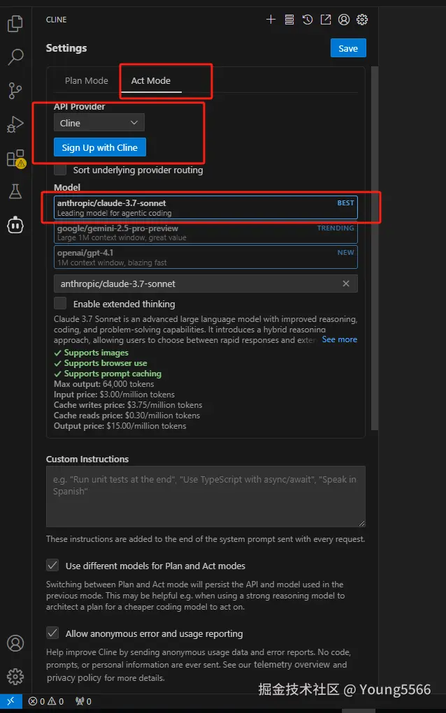Viewport: 446px width, 713px height.
Task: Open the telemetry overview link
Action: (x=292, y=664)
